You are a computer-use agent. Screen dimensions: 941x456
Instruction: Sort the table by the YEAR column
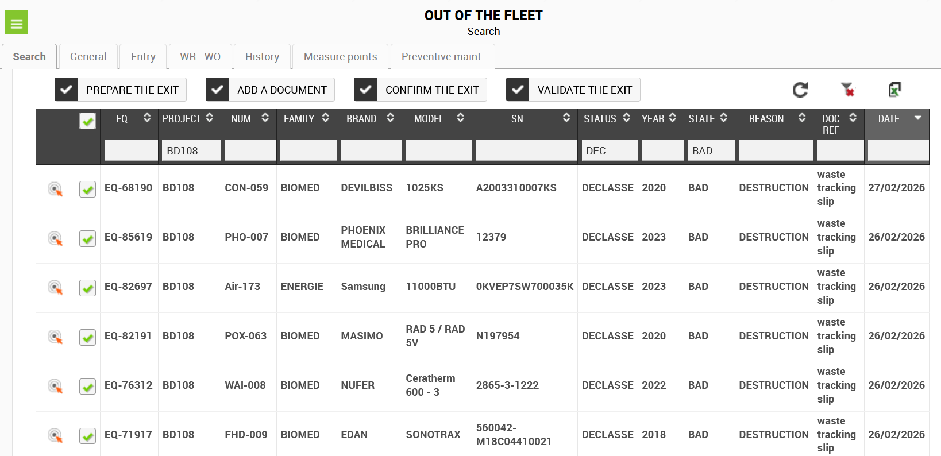[x=672, y=118]
